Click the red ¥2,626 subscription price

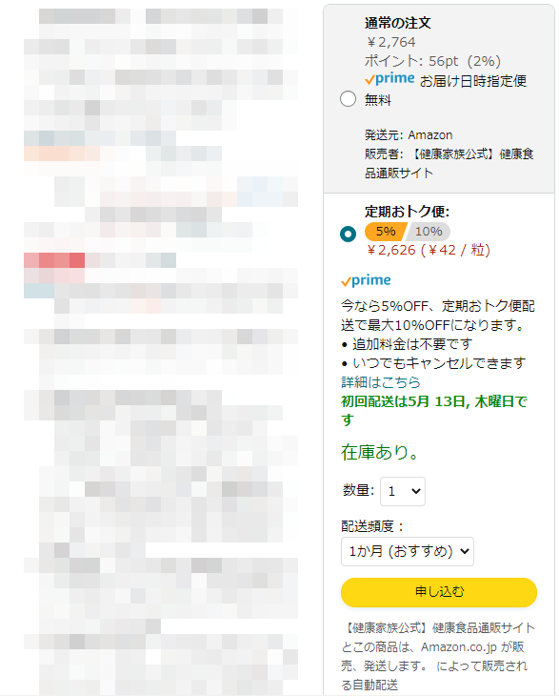[x=391, y=251]
